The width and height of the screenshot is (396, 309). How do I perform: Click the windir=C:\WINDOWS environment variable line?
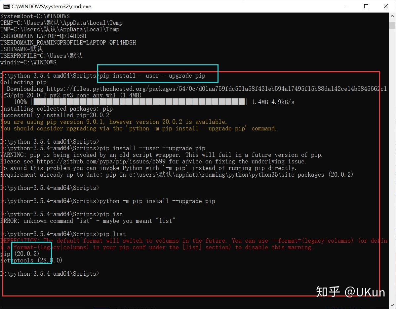tap(28, 62)
